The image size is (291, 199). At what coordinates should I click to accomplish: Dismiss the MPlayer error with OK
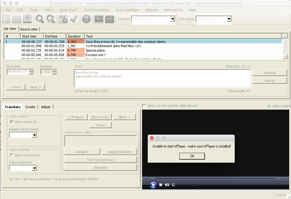point(192,156)
